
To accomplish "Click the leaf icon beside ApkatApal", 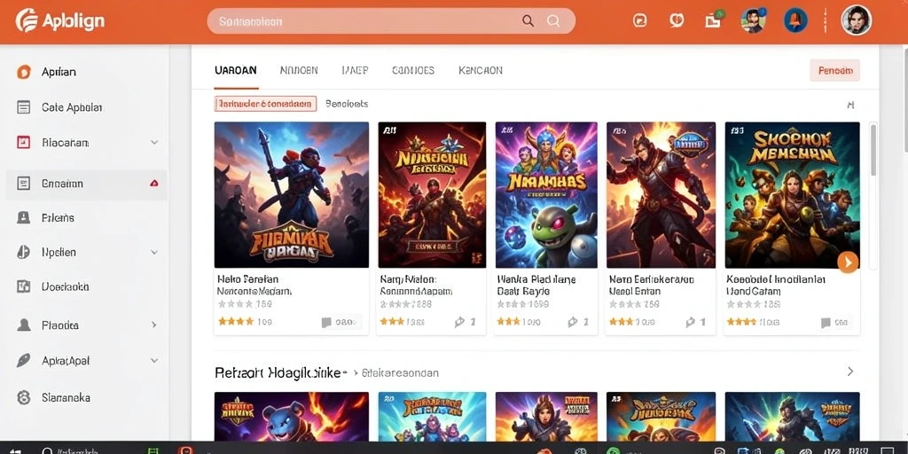I will (x=23, y=360).
